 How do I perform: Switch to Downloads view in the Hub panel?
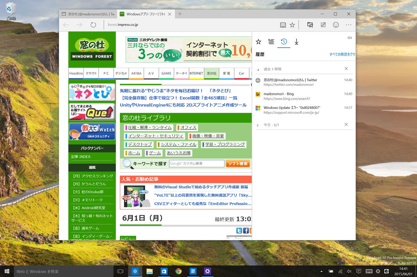(296, 42)
